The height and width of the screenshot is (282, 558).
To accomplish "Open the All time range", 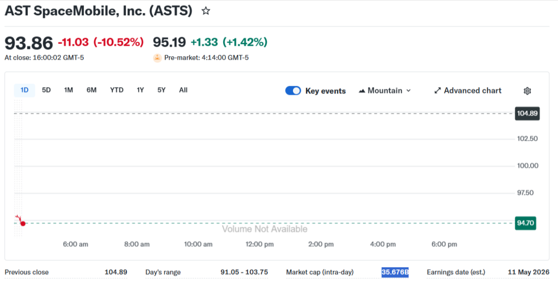I will [x=183, y=90].
